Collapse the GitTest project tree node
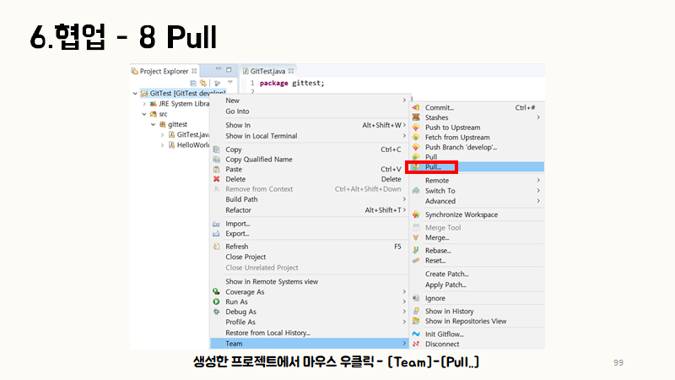 point(136,94)
